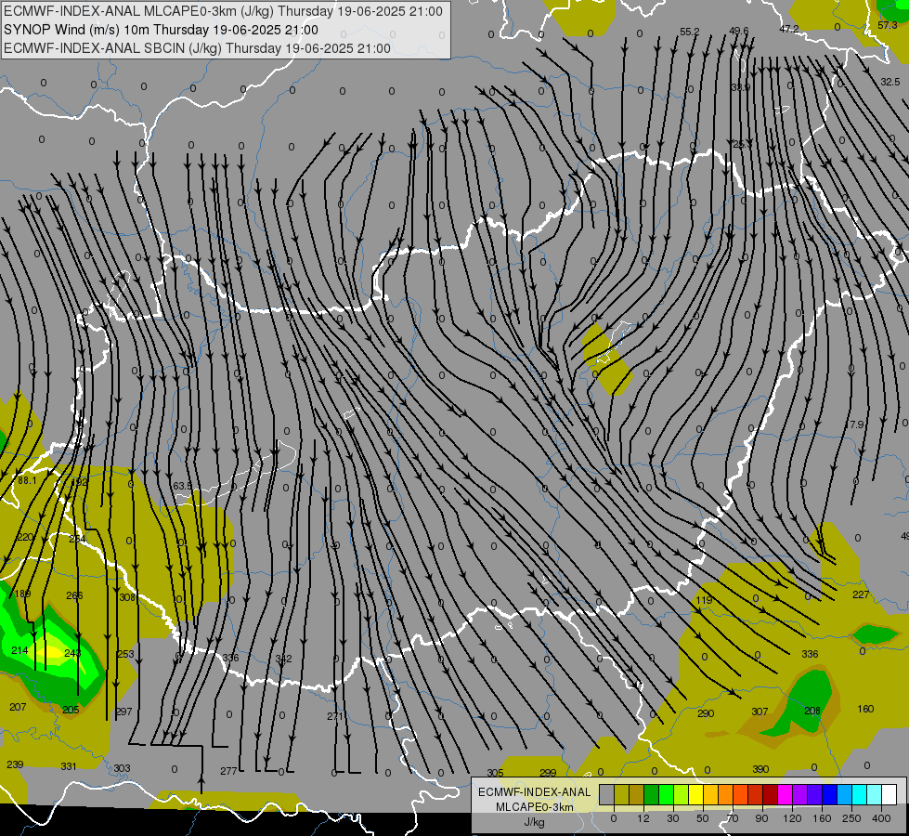Click the MLCAPE0-3km title line
This screenshot has width=909, height=836.
(x=223, y=11)
